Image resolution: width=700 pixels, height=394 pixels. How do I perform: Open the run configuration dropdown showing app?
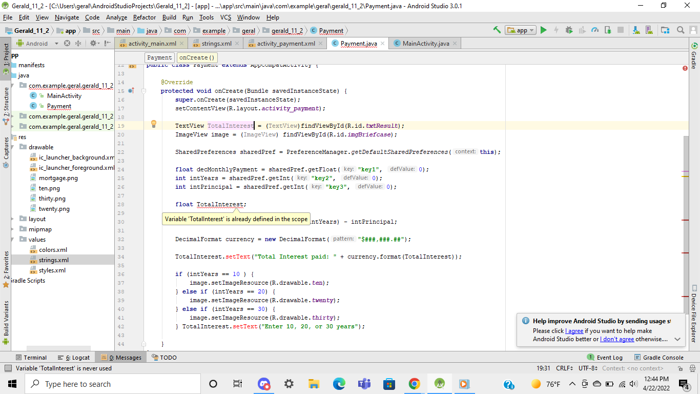tap(519, 30)
